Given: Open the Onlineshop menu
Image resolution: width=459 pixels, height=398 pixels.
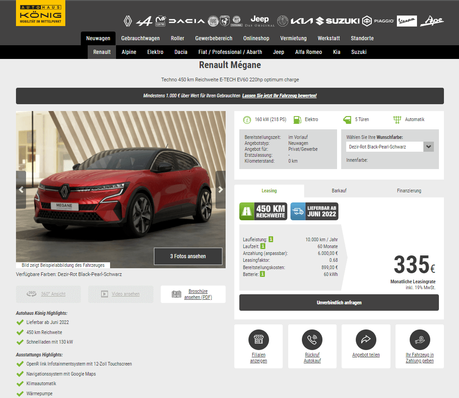Looking at the screenshot, I should coord(256,38).
